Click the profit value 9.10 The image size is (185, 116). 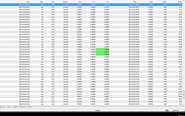181,32
